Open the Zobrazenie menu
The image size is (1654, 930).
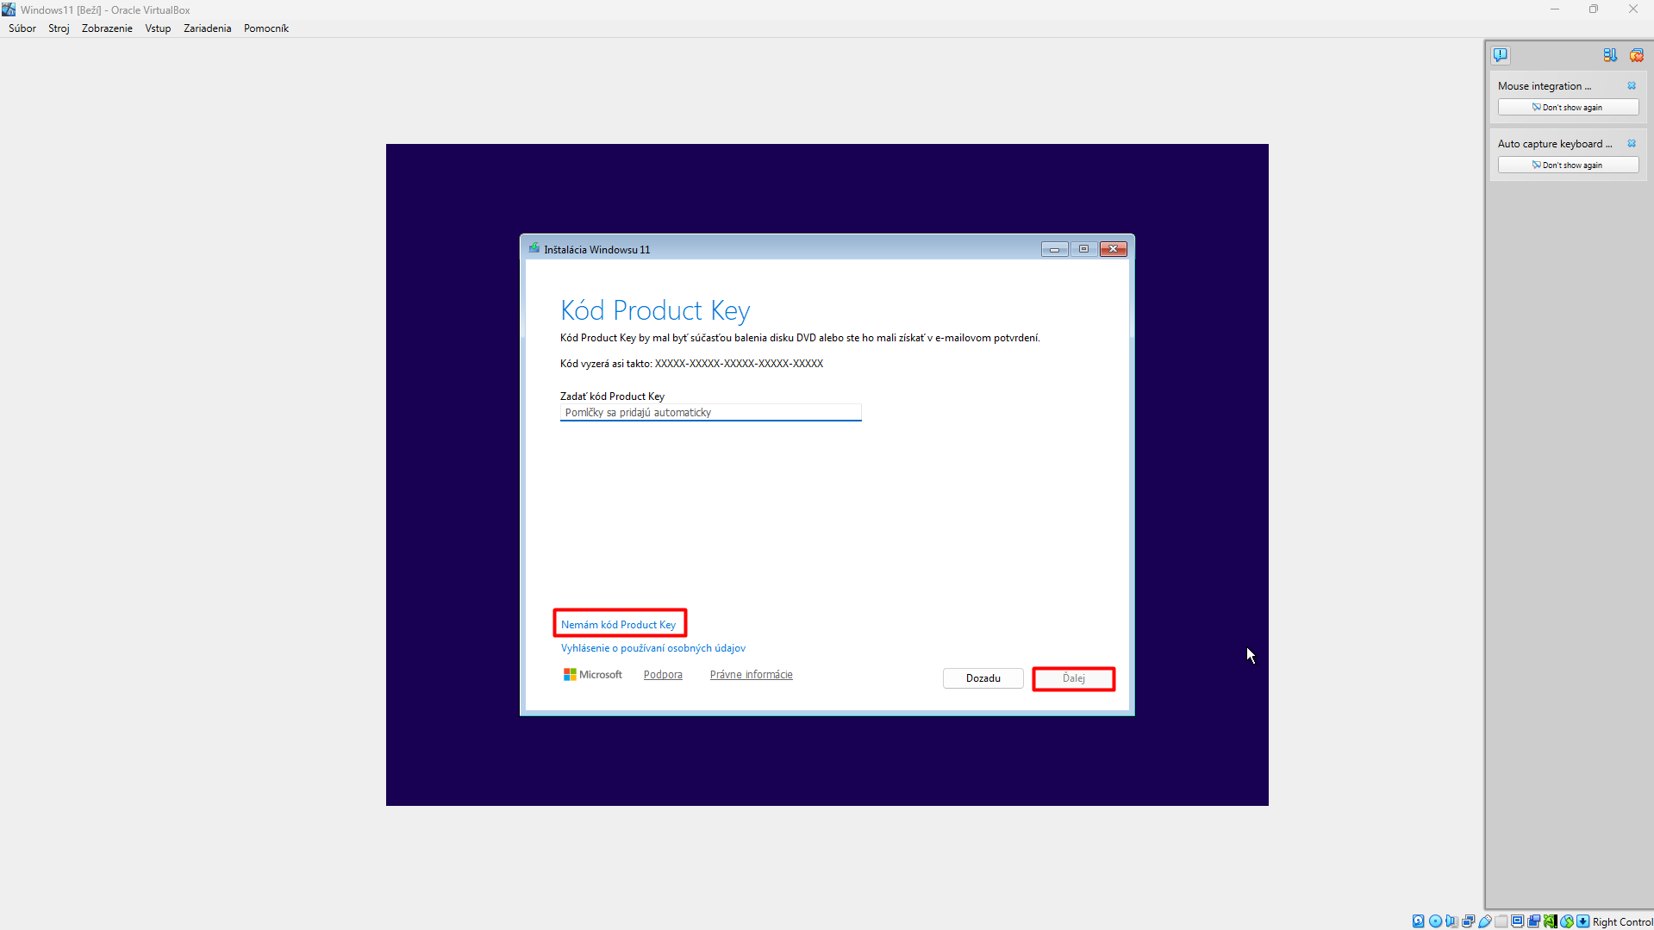pos(107,28)
